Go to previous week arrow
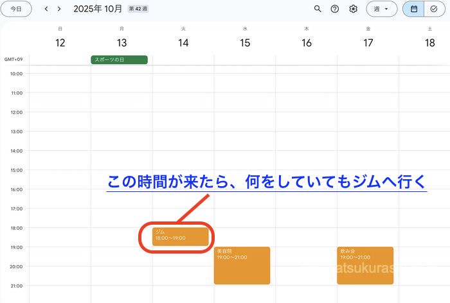The height and width of the screenshot is (303, 450). click(46, 9)
